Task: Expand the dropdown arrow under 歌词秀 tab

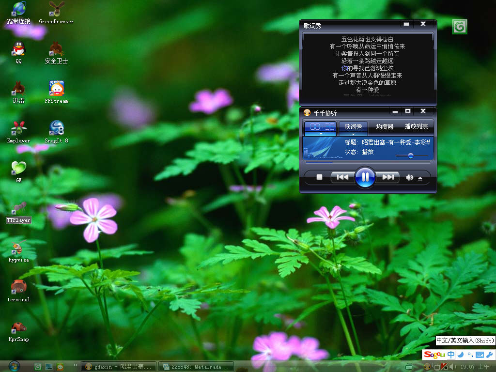Action: (x=353, y=134)
